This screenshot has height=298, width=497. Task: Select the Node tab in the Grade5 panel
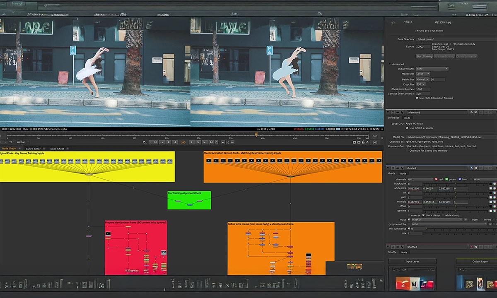tap(403, 173)
